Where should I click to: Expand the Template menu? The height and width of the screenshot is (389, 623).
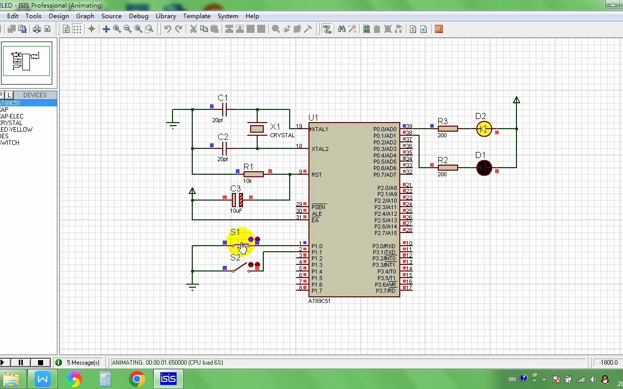coord(197,16)
